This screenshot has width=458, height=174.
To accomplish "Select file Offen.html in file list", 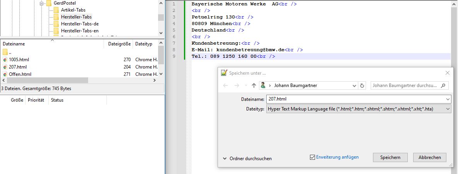I will (20, 74).
